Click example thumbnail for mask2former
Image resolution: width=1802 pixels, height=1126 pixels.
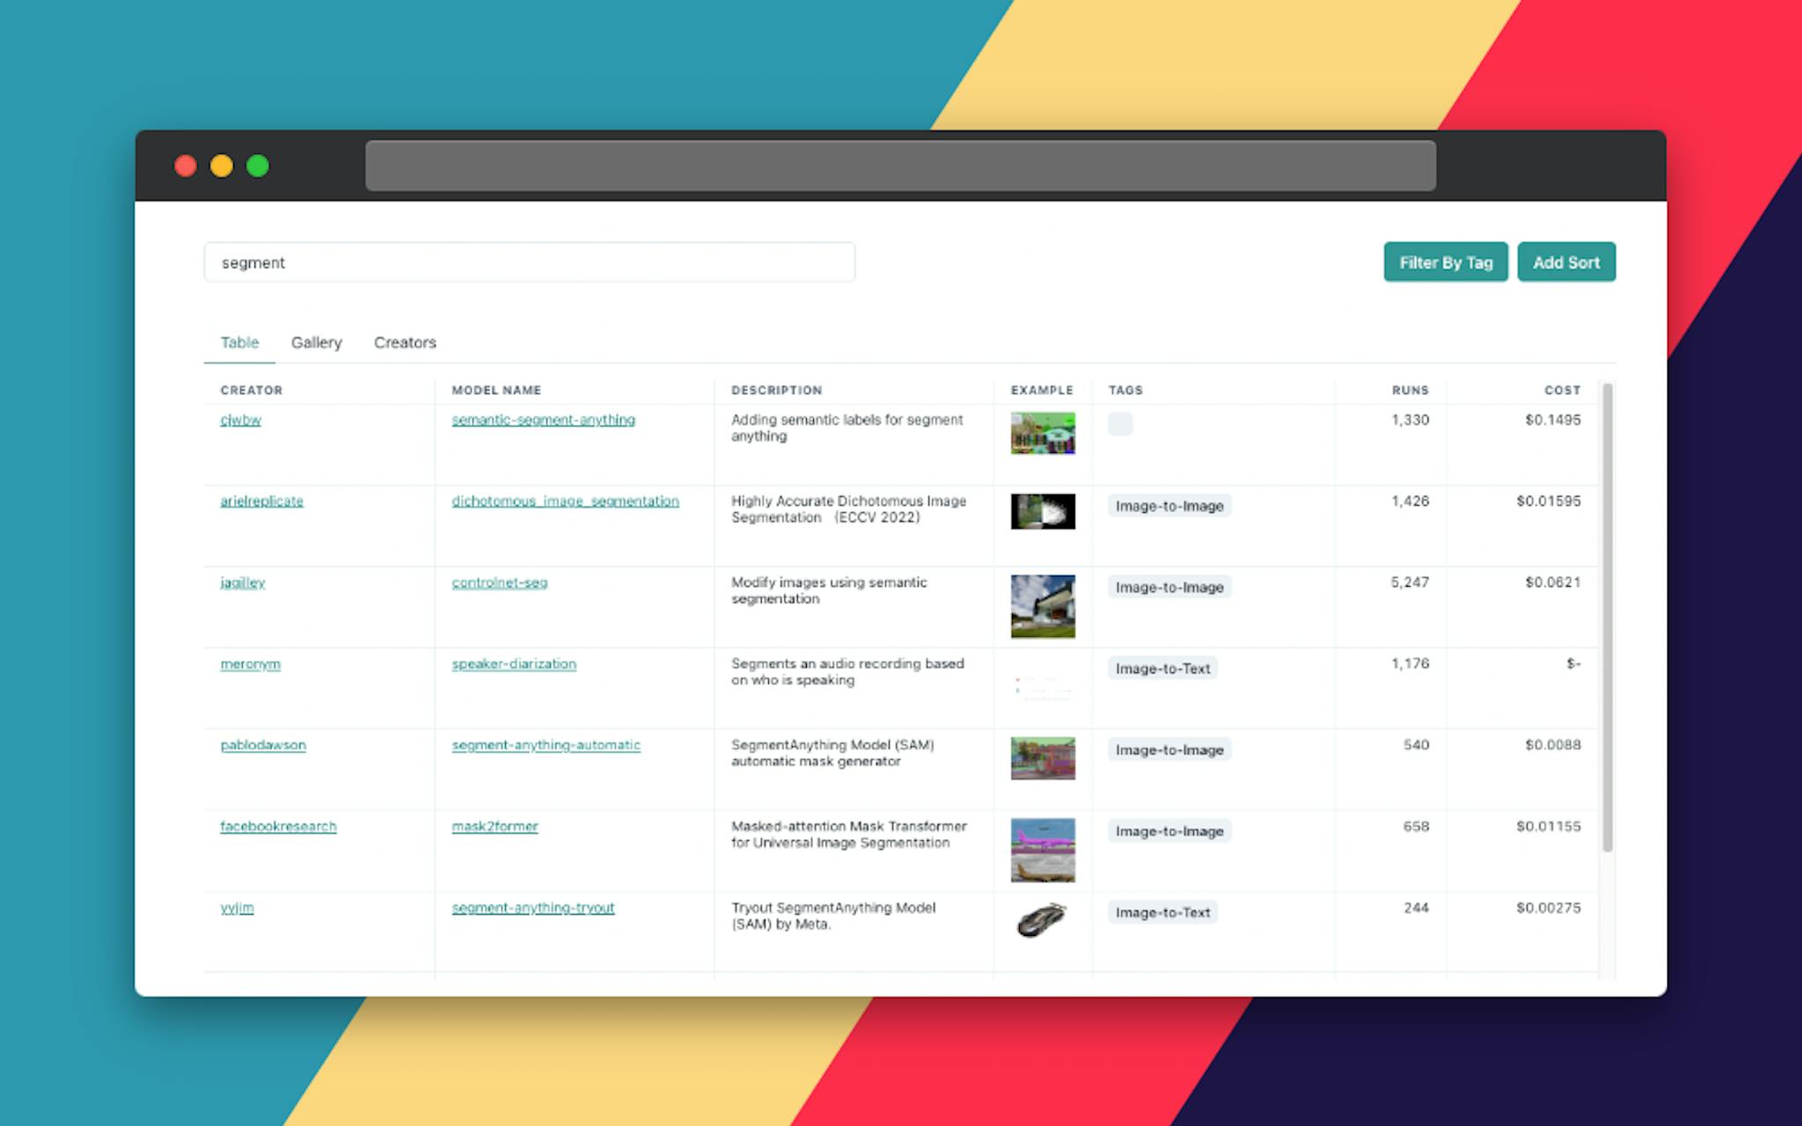coord(1043,851)
